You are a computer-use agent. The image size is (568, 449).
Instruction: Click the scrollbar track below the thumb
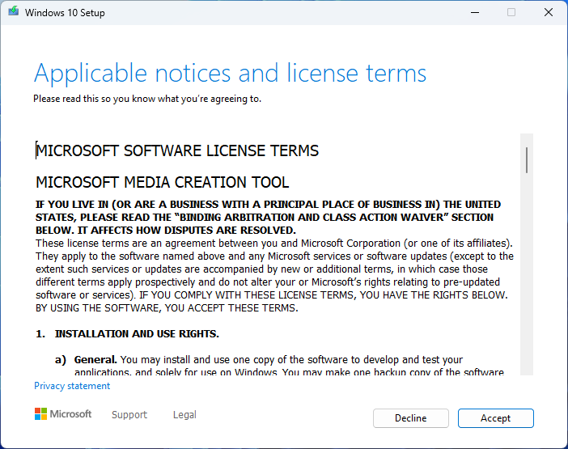(527, 283)
